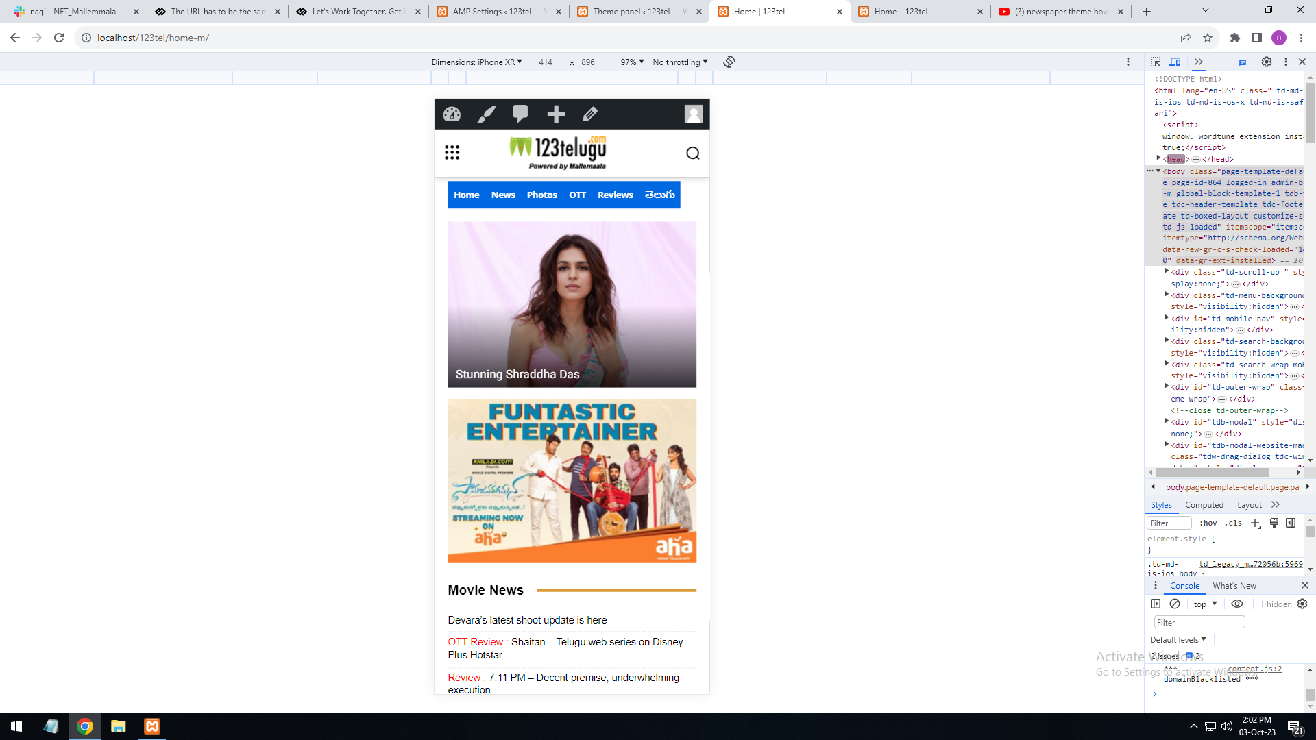This screenshot has width=1316, height=740.
Task: Open the OTT menu link
Action: coord(577,195)
